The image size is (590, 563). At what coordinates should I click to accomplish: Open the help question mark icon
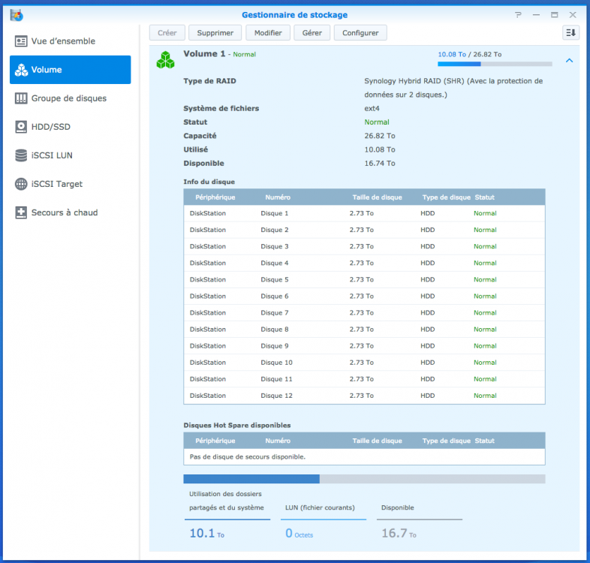tap(519, 15)
